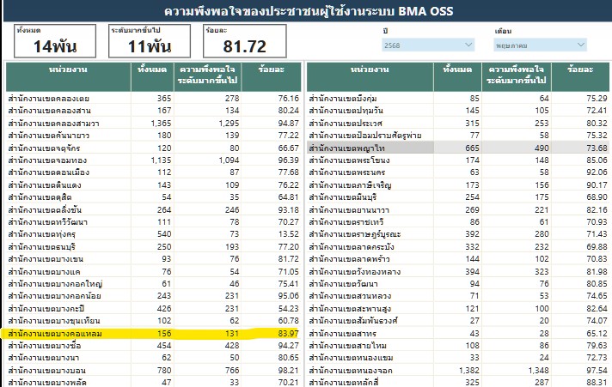Screen dimensions: 612x387
Task: Select the row สำนักงานเขตทวีวัฒนา
Action: [x=153, y=221]
